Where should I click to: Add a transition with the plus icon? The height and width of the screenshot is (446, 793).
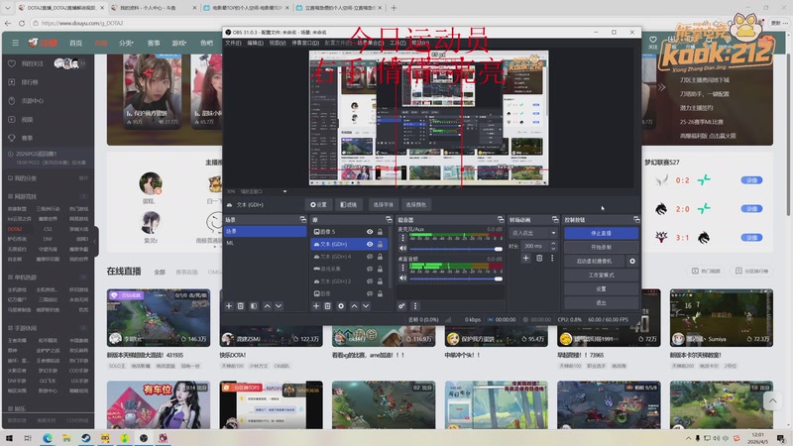tap(526, 258)
